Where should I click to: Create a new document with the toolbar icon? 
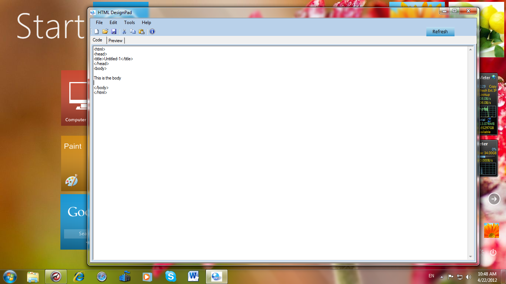point(96,31)
